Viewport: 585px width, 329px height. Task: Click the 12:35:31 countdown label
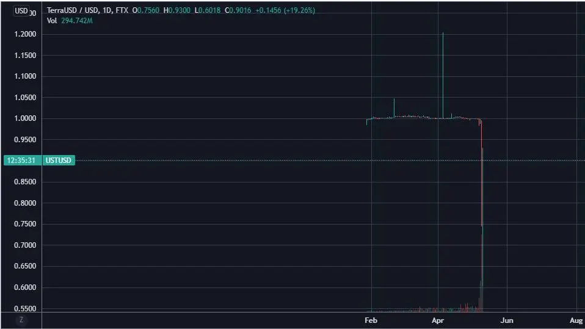[x=21, y=161]
